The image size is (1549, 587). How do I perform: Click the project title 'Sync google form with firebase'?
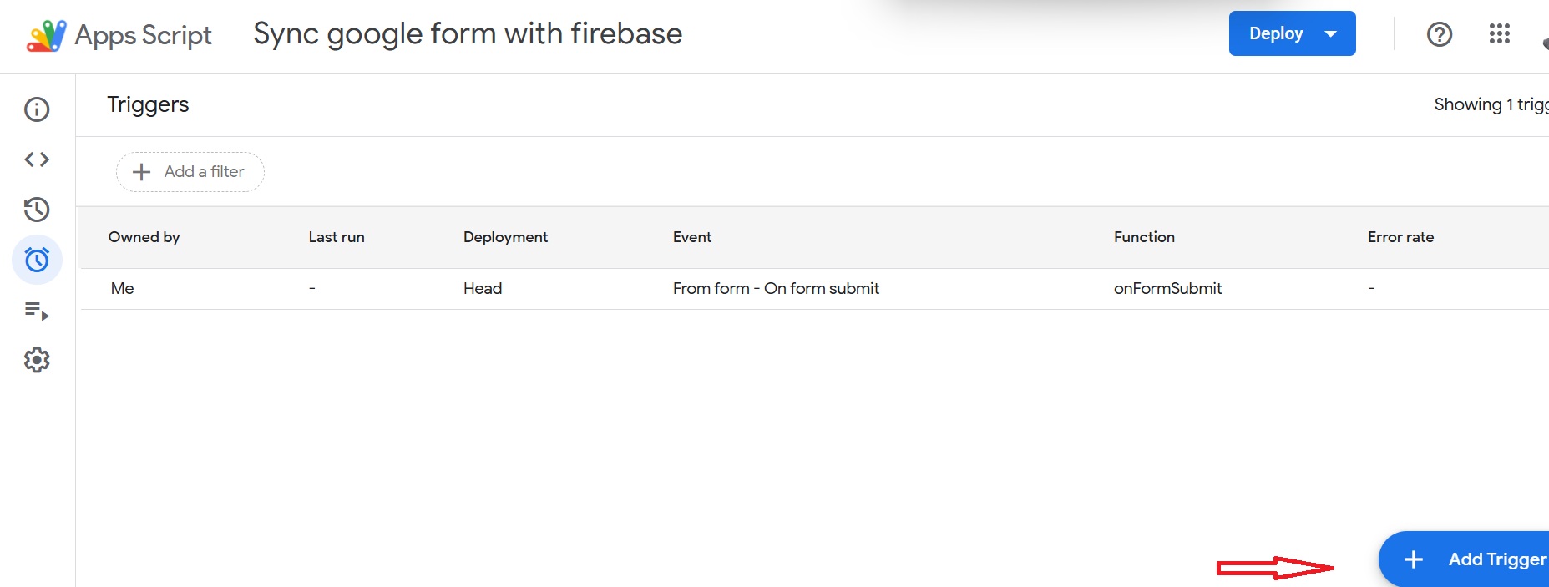(x=468, y=34)
